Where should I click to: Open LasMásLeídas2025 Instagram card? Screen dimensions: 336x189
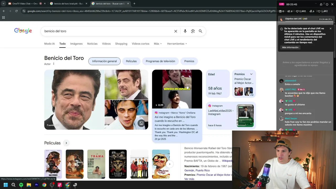[231, 115]
